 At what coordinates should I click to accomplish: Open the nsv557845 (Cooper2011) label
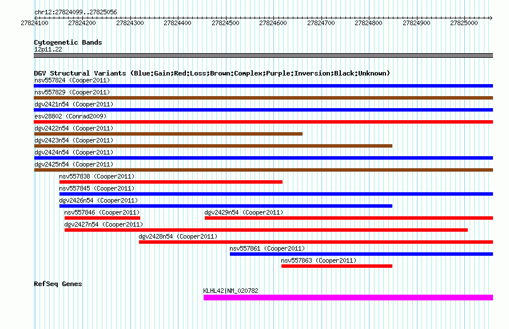(x=97, y=188)
